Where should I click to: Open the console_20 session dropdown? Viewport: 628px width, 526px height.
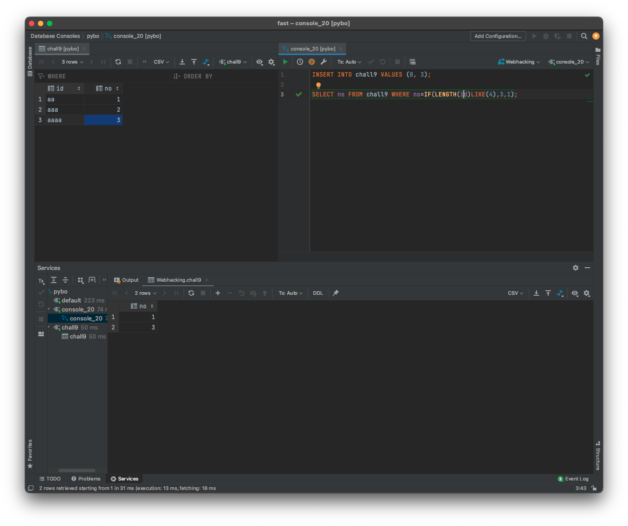568,62
